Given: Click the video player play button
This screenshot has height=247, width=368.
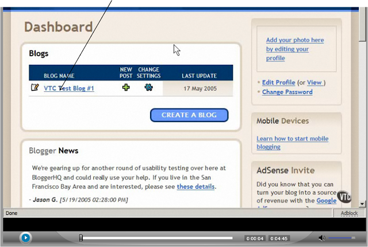Looking at the screenshot, I should 25,238.
